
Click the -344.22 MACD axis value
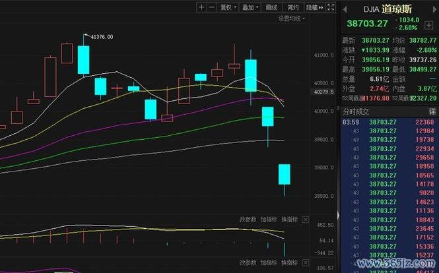tap(324, 253)
